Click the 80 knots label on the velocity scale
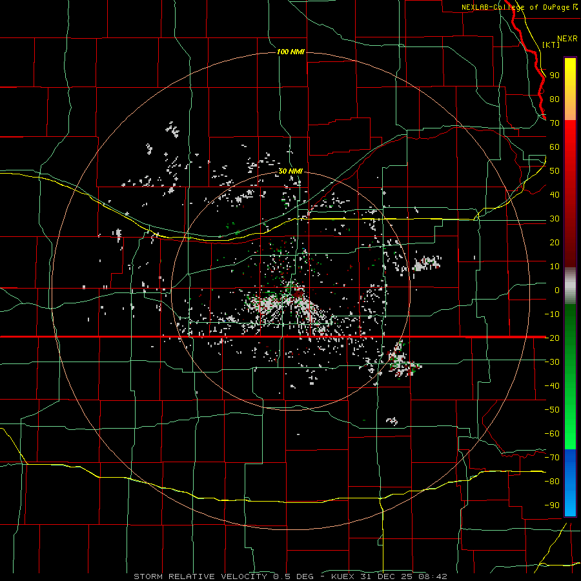Screen dimensions: 581x581 tap(555, 99)
